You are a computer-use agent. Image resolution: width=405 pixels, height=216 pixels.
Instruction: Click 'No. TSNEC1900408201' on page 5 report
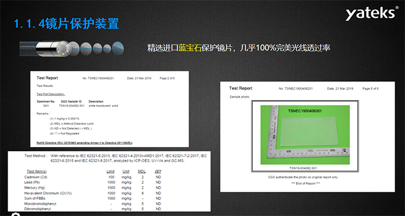pyautogui.click(x=296, y=89)
